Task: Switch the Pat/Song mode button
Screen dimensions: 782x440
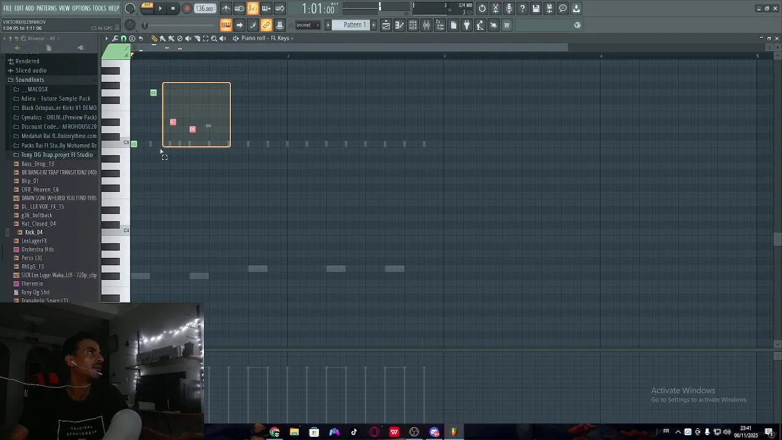Action: 147,8
